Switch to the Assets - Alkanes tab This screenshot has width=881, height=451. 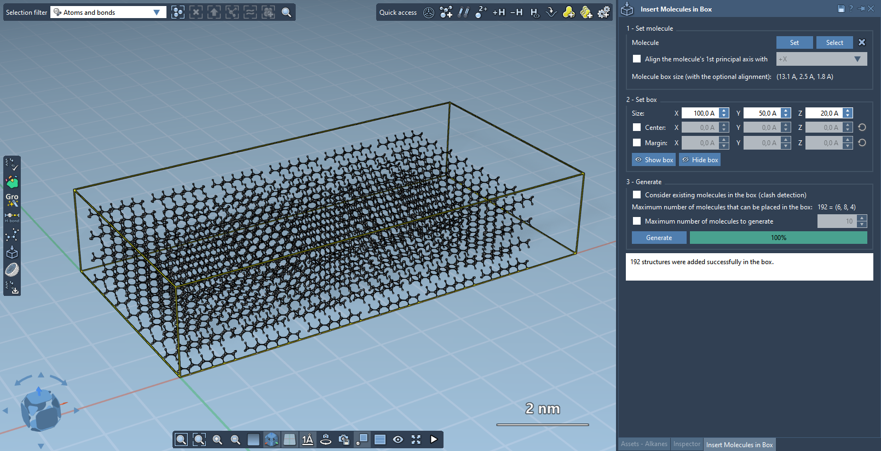coord(644,444)
